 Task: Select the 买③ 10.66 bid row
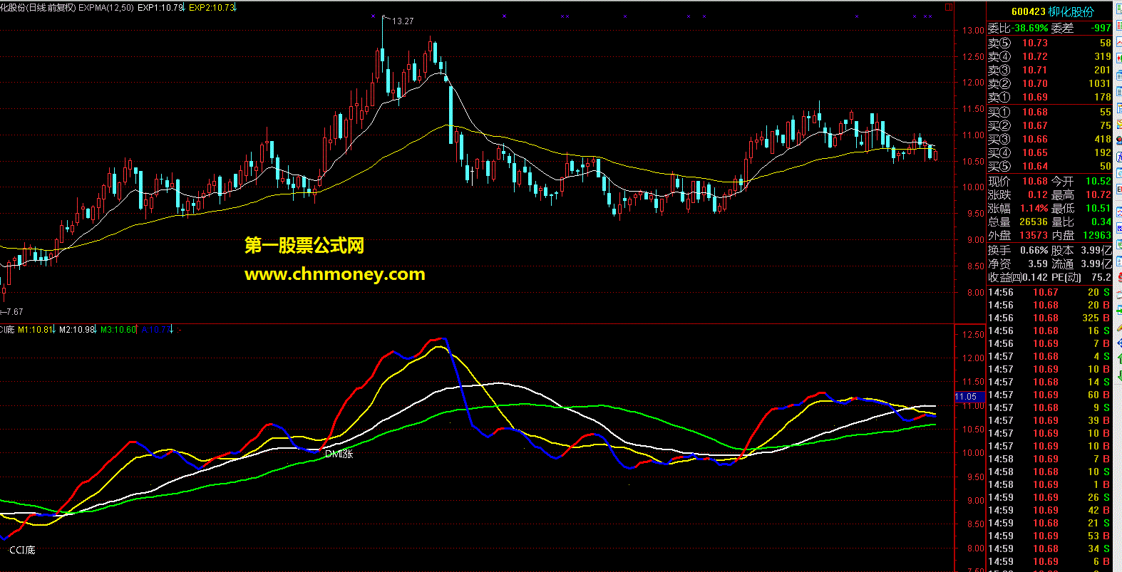click(1049, 139)
